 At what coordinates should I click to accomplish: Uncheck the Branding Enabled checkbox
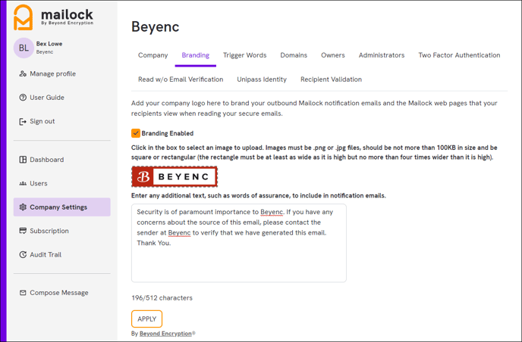[136, 133]
